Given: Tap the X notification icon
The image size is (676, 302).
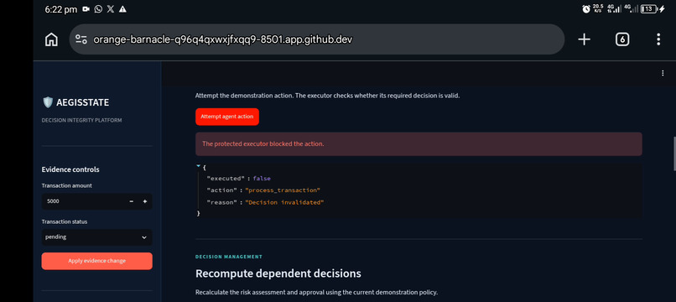Looking at the screenshot, I should click(x=111, y=9).
